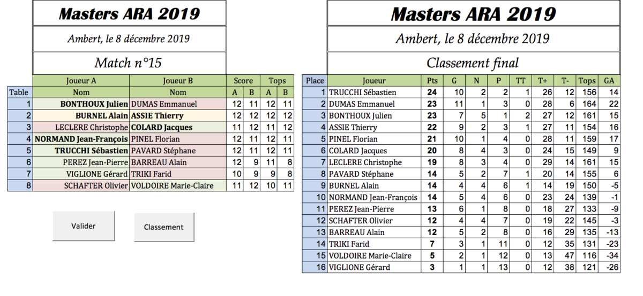Select the BONTHOUX Julien cell in table 1
643x296 pixels.
click(x=81, y=104)
